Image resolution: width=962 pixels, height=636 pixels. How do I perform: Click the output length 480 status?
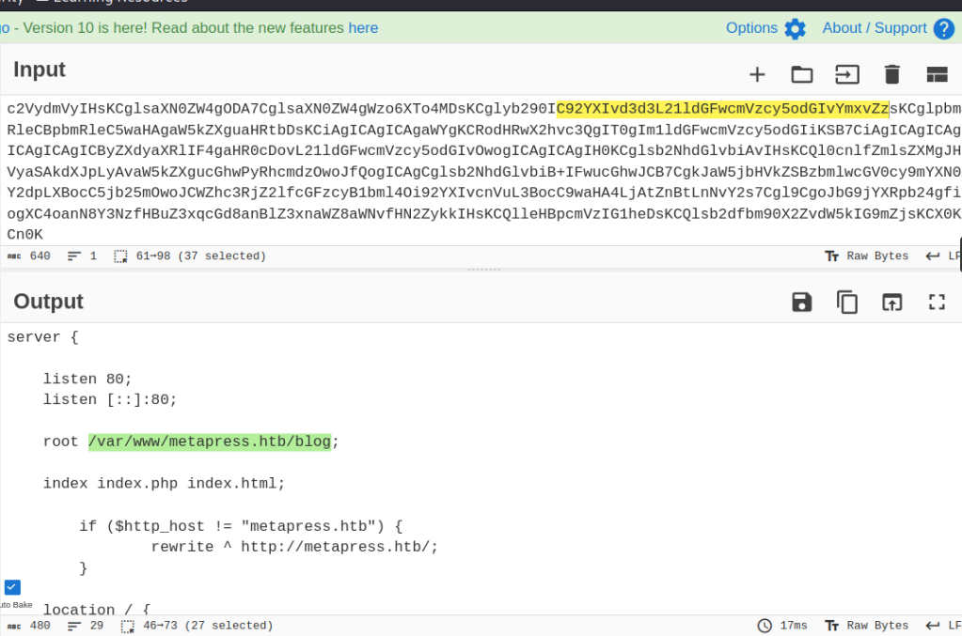click(29, 626)
